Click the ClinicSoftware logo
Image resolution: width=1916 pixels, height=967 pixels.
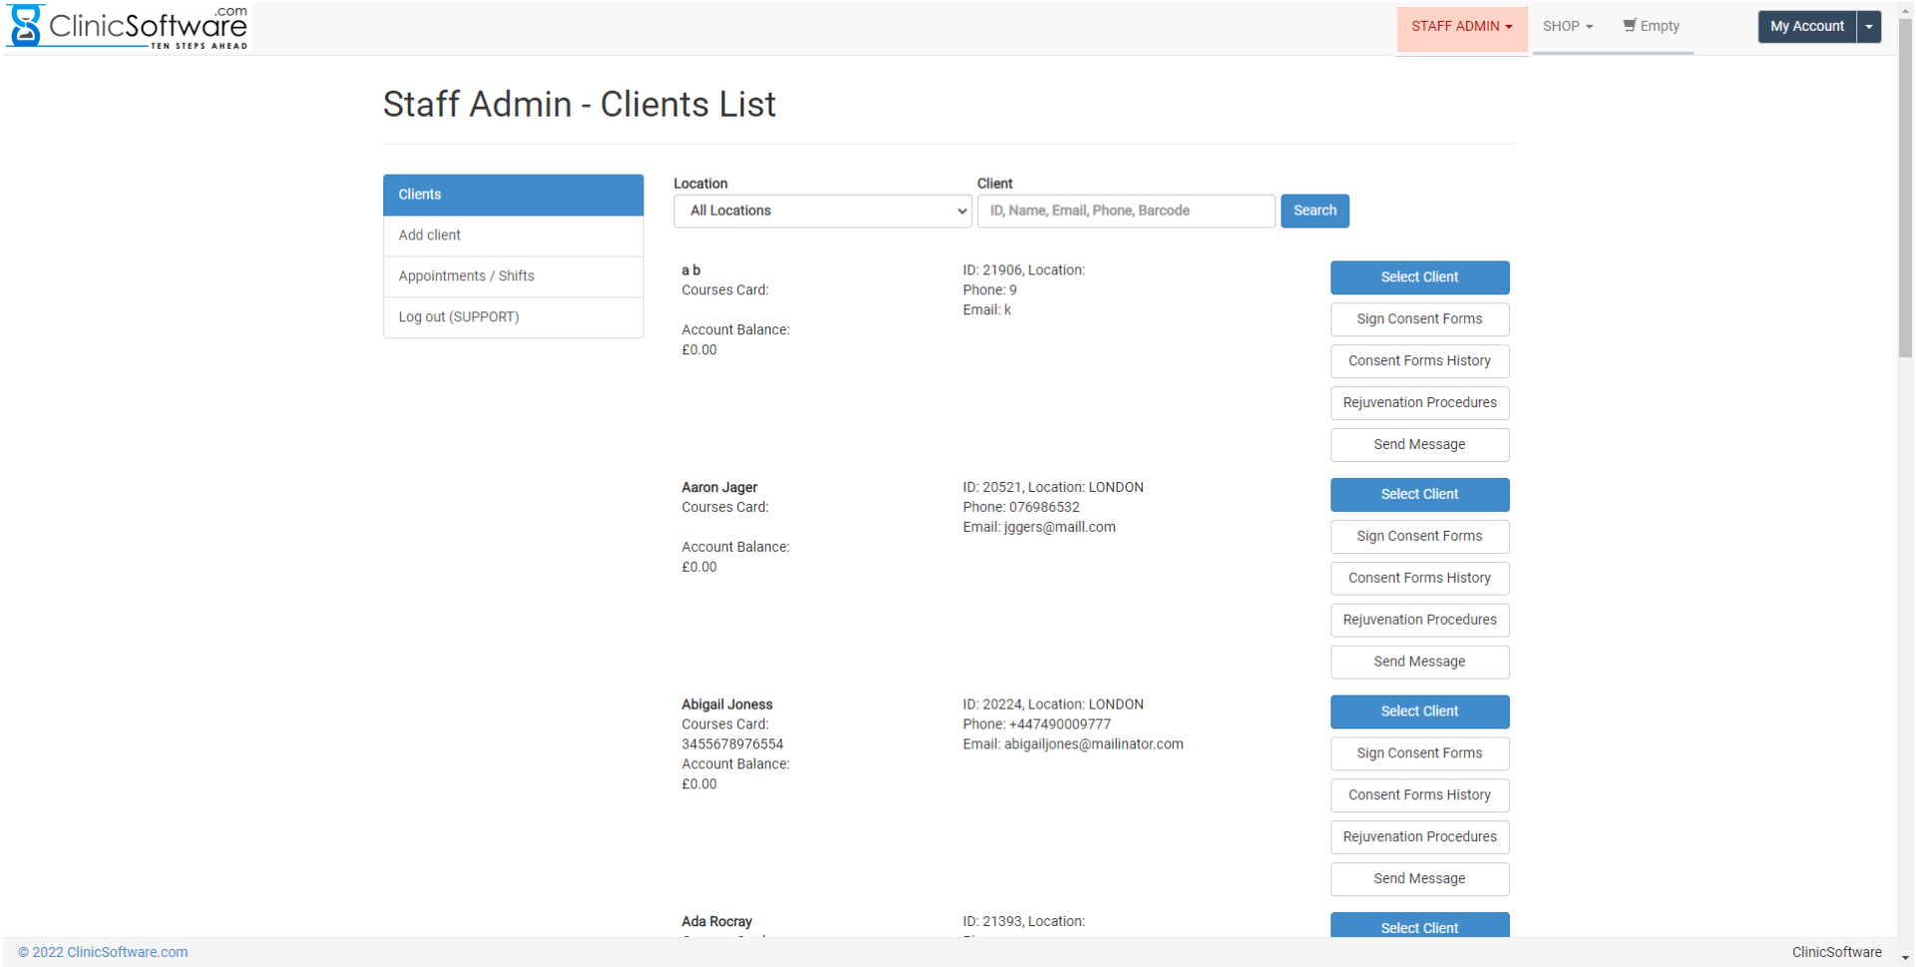tap(128, 27)
